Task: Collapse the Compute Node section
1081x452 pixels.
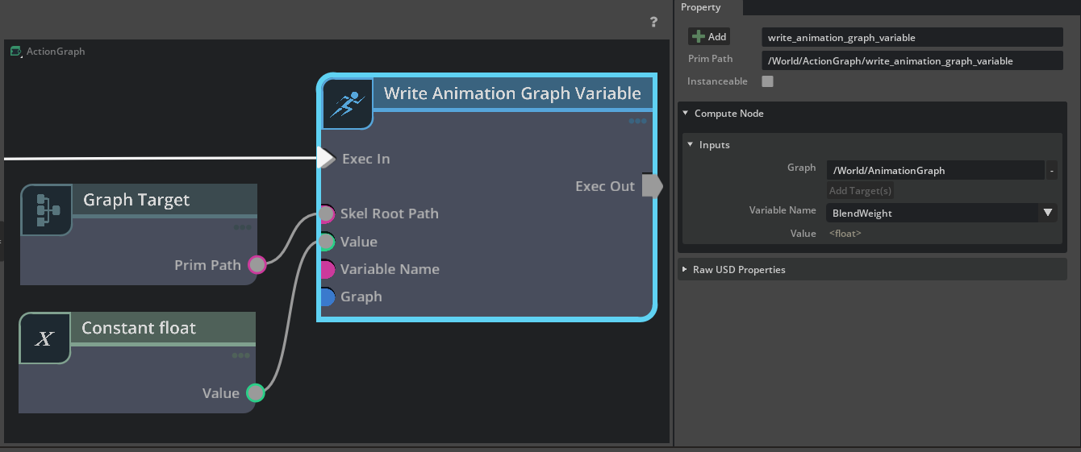Action: click(686, 114)
